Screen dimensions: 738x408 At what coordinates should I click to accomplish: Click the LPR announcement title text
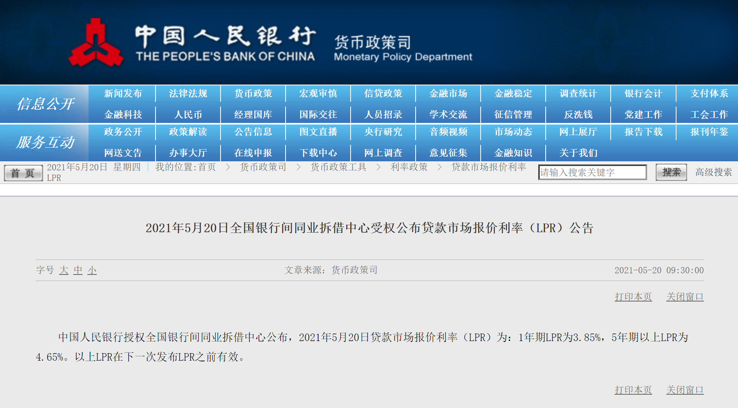tap(369, 228)
